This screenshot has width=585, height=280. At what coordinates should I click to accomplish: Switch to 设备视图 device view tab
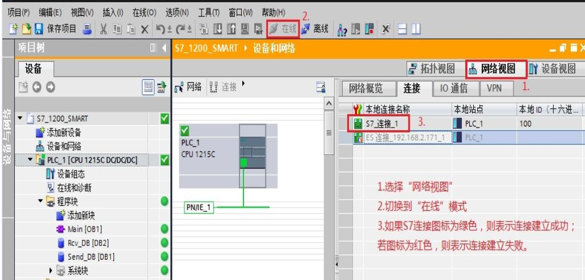tap(553, 69)
